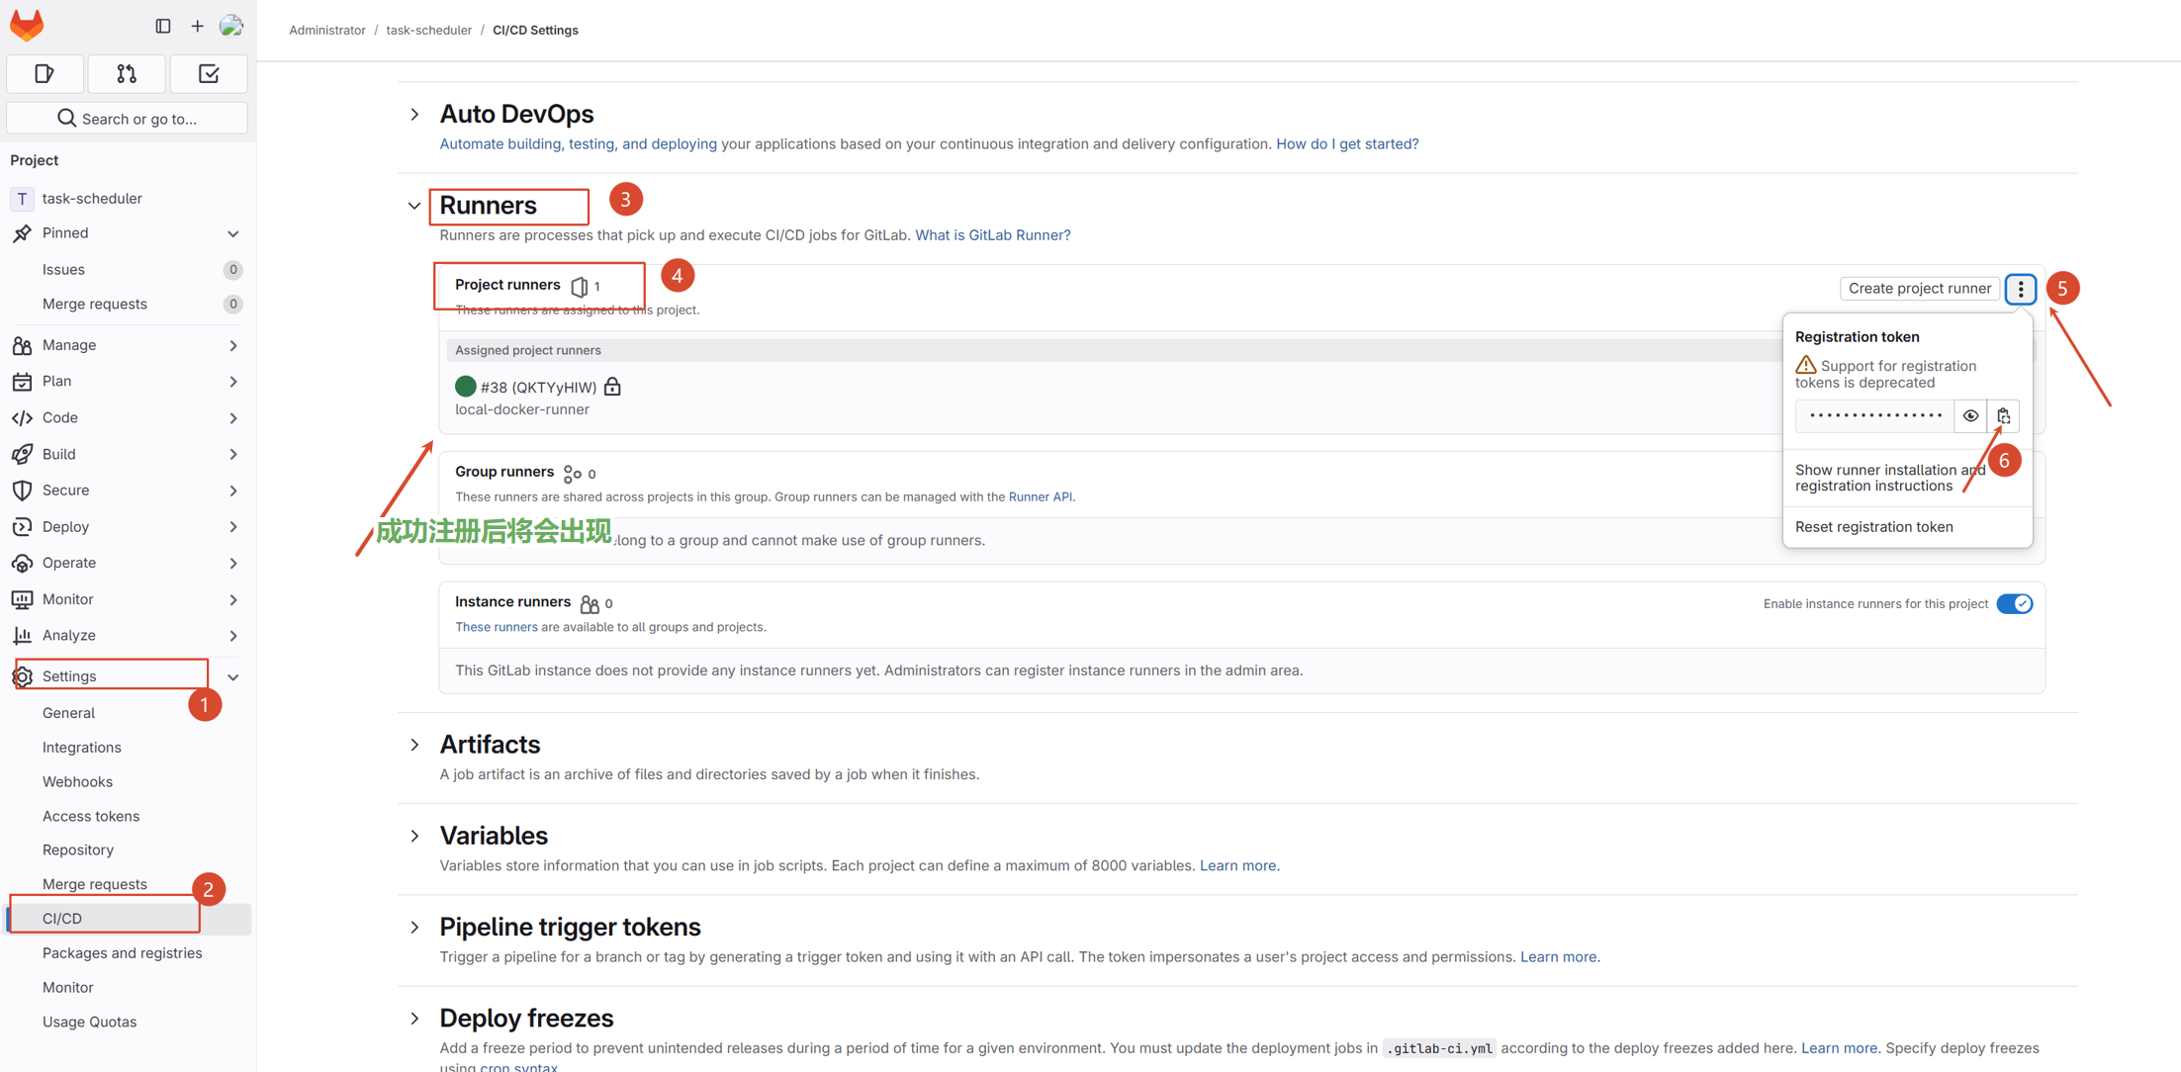Expand the Auto DevOps section
2181x1072 pixels.
pos(414,115)
